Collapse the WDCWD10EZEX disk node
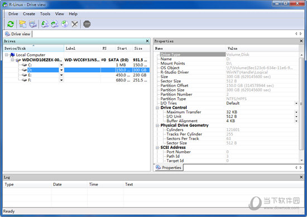The image size is (307, 217). (x=12, y=60)
